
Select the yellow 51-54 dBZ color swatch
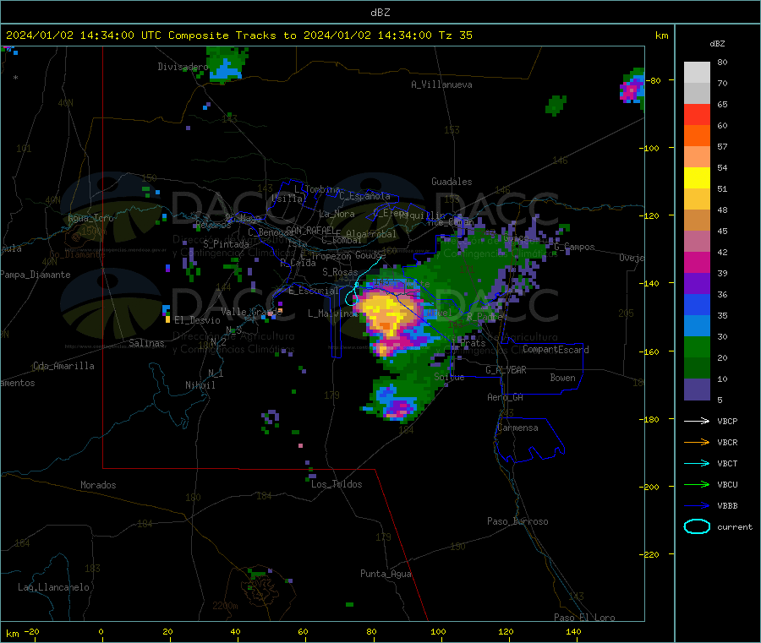[697, 178]
